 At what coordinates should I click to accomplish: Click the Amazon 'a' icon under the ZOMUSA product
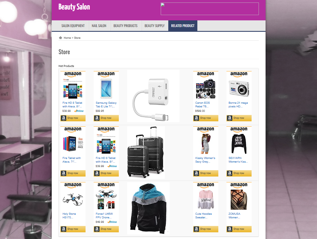pyautogui.click(x=230, y=229)
